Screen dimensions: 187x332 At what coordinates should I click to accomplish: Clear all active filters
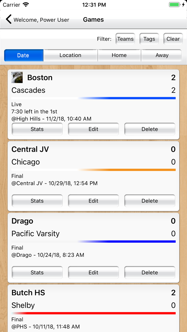pos(173,39)
